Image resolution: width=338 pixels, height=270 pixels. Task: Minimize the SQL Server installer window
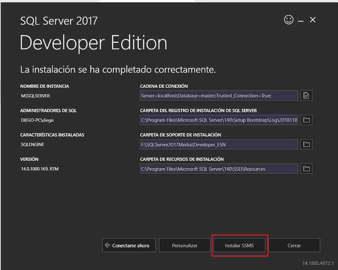click(x=301, y=21)
